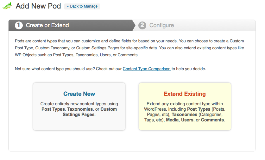Click the number 2 step circle
Image resolution: width=265 pixels, height=160 pixels.
tap(142, 25)
